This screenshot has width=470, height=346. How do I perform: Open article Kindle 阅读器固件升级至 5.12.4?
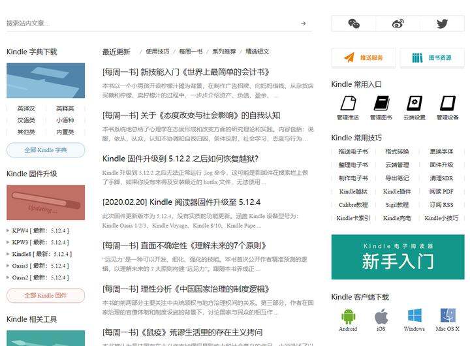click(181, 202)
